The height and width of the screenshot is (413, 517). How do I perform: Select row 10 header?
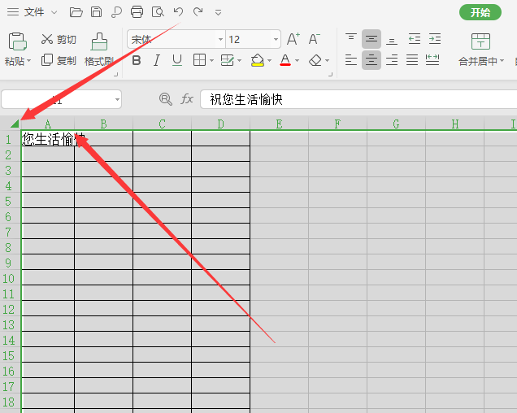click(x=9, y=278)
